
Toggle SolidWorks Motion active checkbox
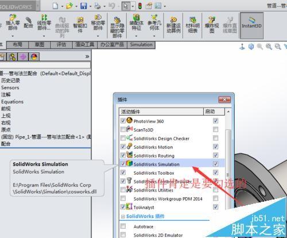click(123, 147)
